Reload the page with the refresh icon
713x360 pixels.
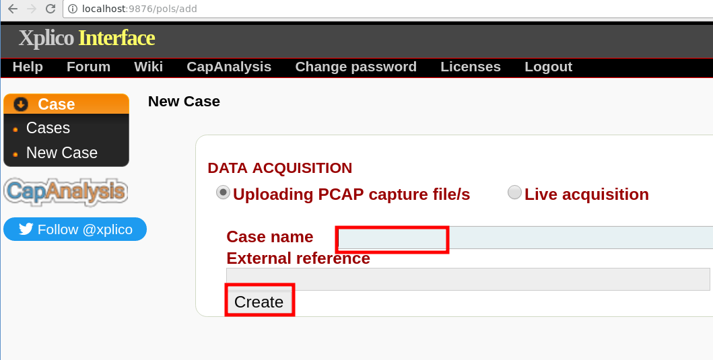coord(50,8)
